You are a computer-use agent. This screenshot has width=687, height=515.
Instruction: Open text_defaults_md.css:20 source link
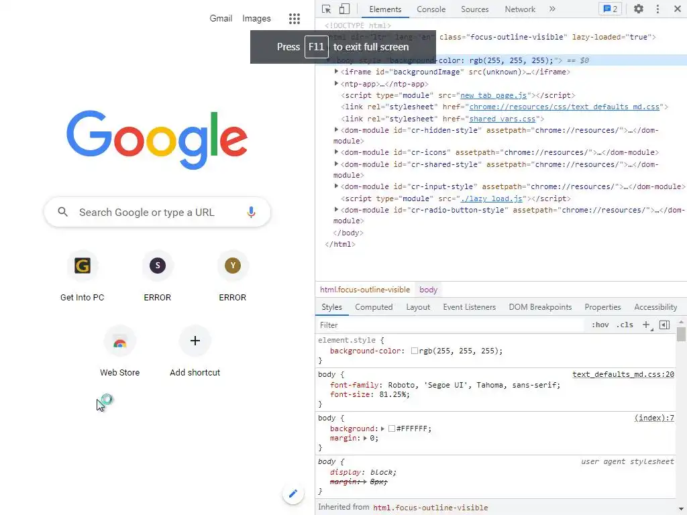(x=623, y=374)
